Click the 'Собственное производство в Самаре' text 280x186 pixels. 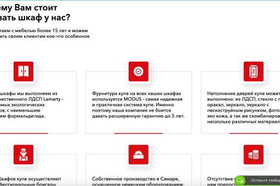point(138,181)
